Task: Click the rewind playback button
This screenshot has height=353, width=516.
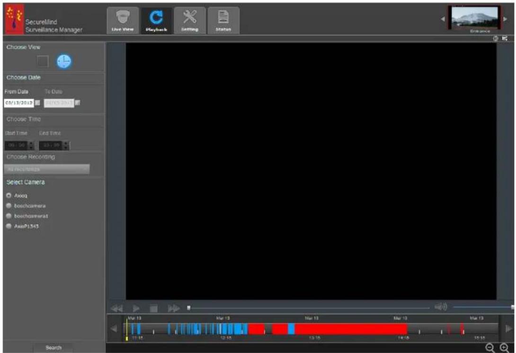Action: click(x=116, y=308)
